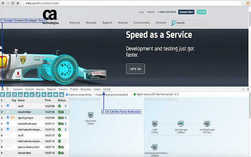Select the /auD (22ms) node in shelved panel

[x=155, y=124]
